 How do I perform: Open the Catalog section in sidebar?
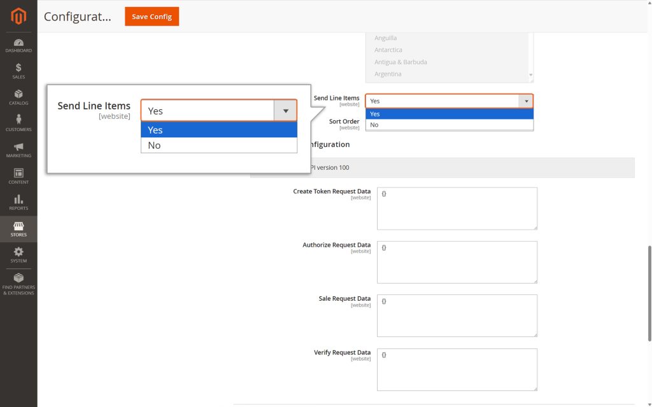[18, 96]
